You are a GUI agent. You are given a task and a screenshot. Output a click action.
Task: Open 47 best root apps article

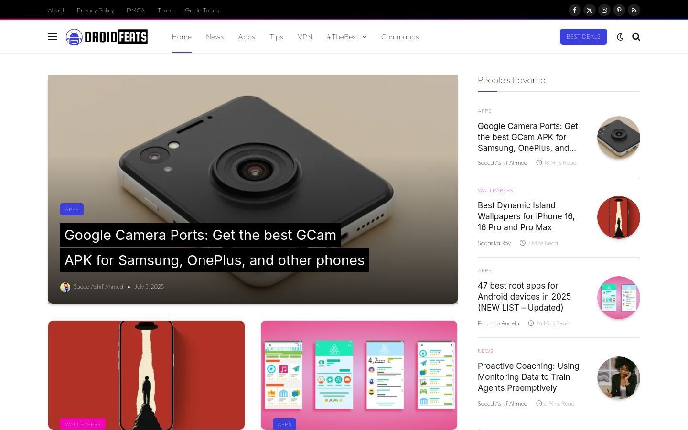[524, 297]
